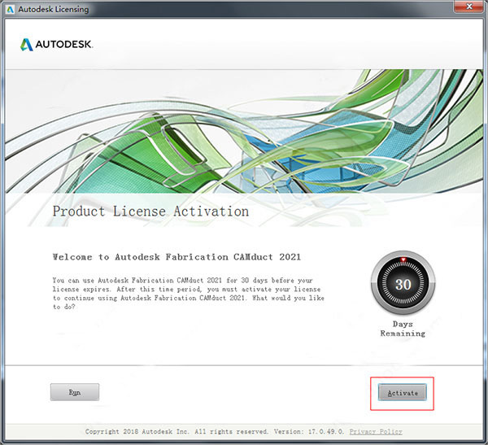Click the red marker atop the dial
Viewport: 488px width, 445px height.
tap(403, 260)
